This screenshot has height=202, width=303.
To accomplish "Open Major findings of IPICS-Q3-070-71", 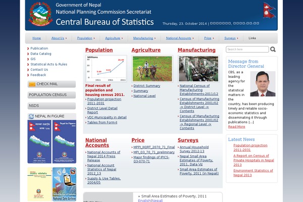I will pyautogui.click(x=151, y=159).
